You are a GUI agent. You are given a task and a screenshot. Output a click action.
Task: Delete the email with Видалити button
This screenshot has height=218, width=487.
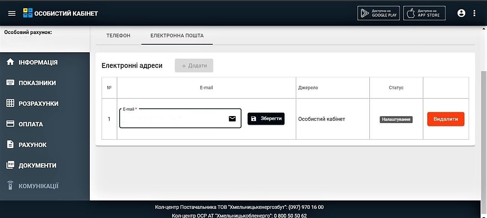coord(445,119)
